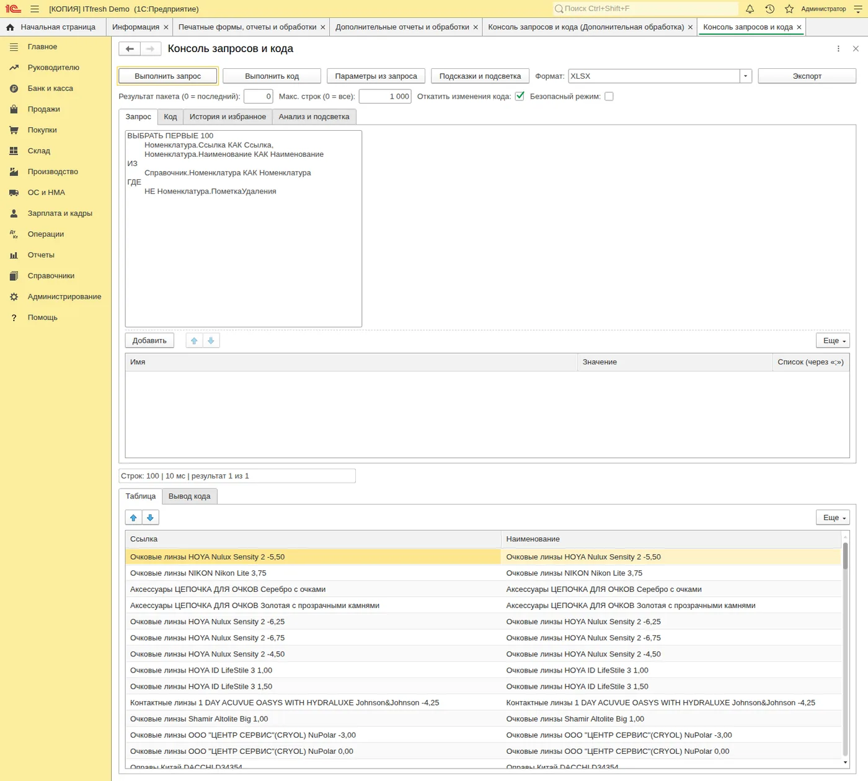Open the three-dot form options menu
The height and width of the screenshot is (781, 868).
point(838,49)
